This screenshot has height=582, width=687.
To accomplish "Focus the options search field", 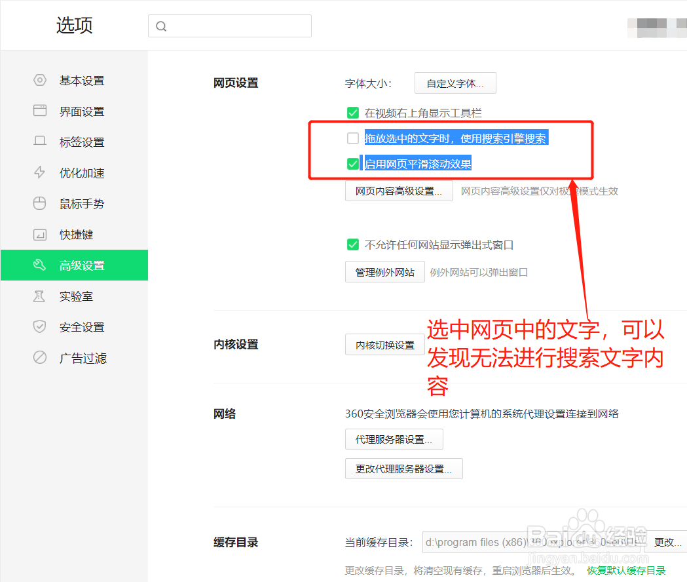I will tap(230, 26).
